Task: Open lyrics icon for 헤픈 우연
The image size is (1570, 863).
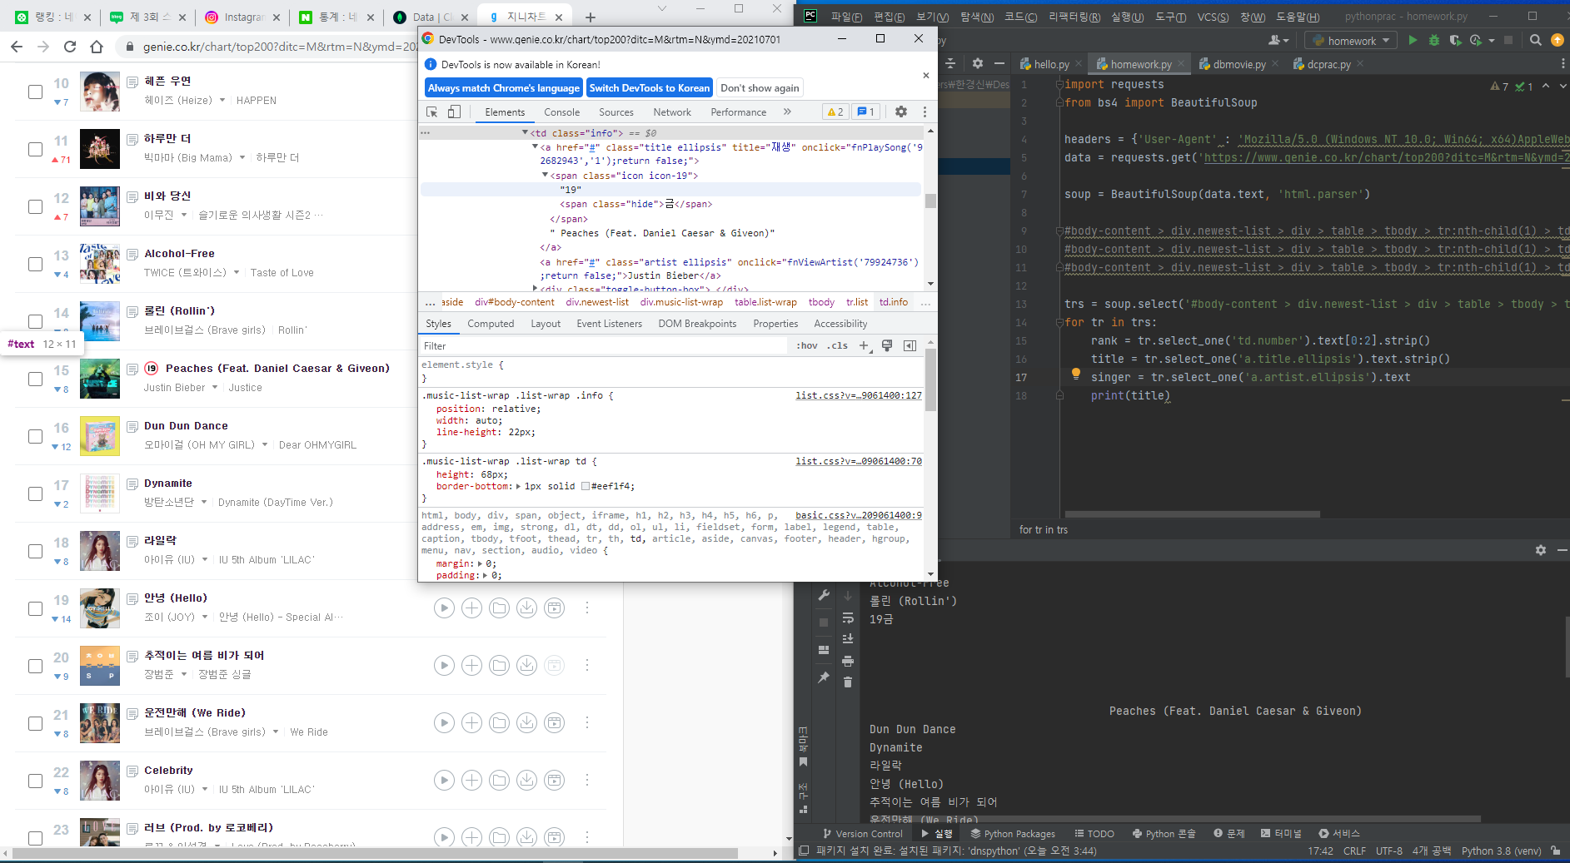Action: point(132,82)
